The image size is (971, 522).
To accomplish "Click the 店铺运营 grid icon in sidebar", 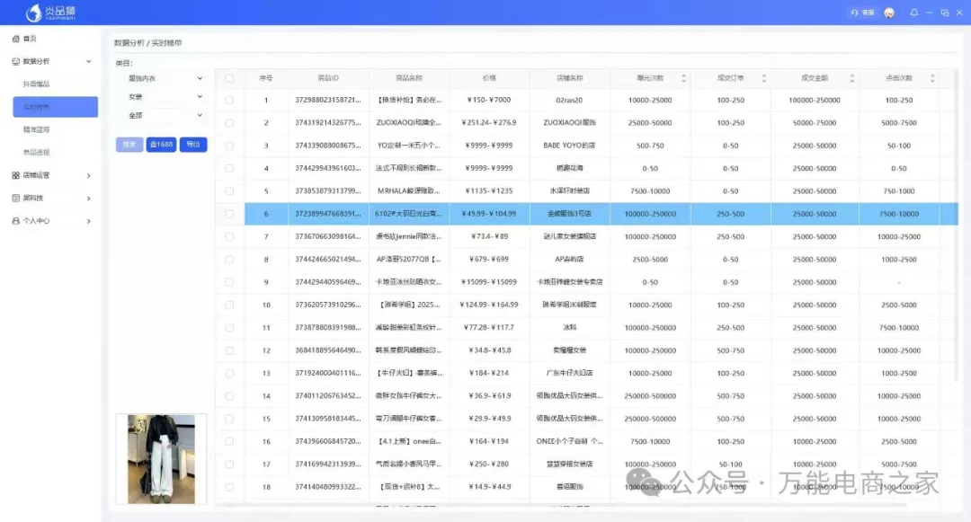I will click(x=15, y=175).
